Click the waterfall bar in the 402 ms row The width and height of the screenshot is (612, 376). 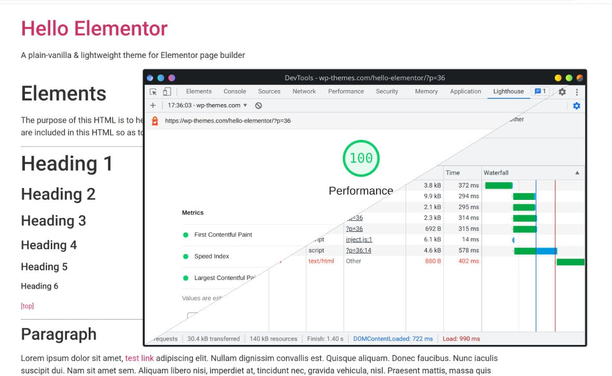(571, 262)
